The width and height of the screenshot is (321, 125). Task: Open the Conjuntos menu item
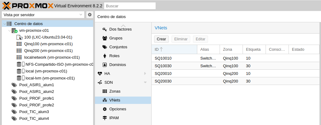(x=123, y=47)
